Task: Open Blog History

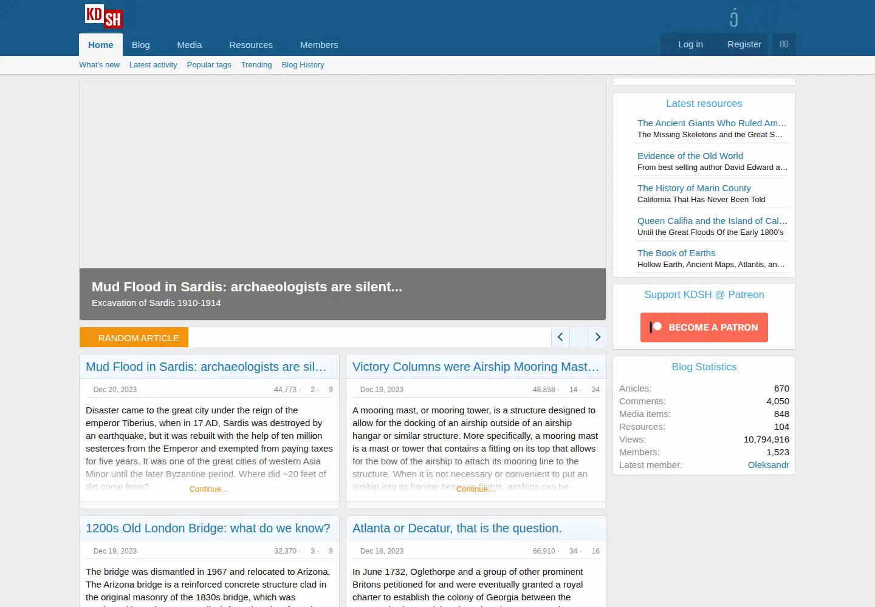Action: 303,65
